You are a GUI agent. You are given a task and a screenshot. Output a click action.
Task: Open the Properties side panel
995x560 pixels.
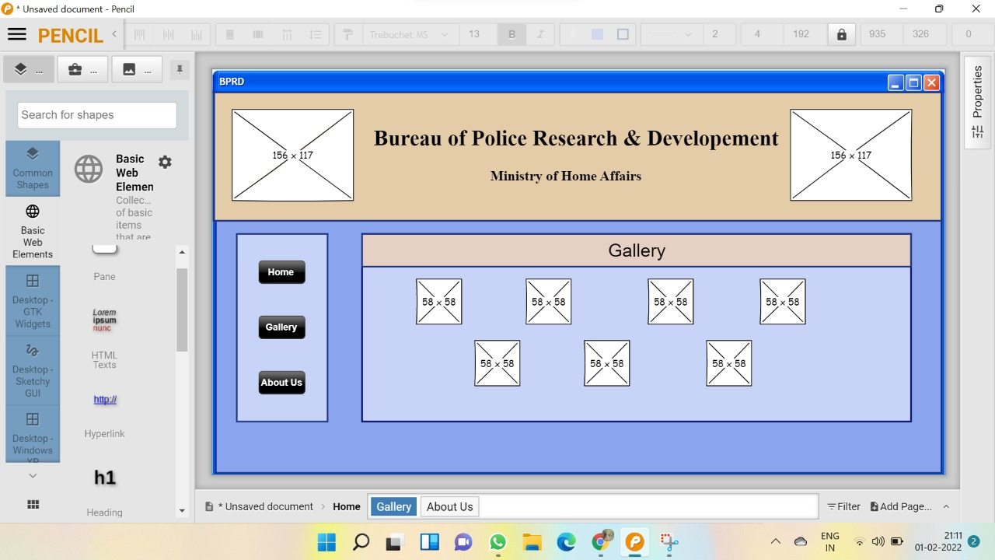[x=977, y=102]
